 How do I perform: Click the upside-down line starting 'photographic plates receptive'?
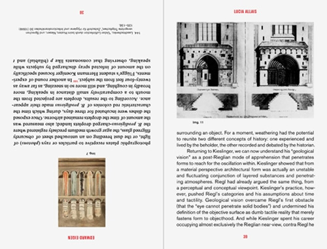82,143
